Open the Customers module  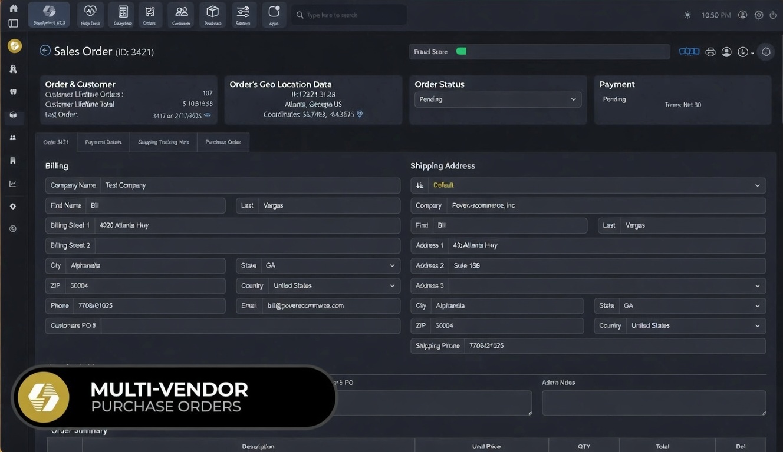[182, 15]
